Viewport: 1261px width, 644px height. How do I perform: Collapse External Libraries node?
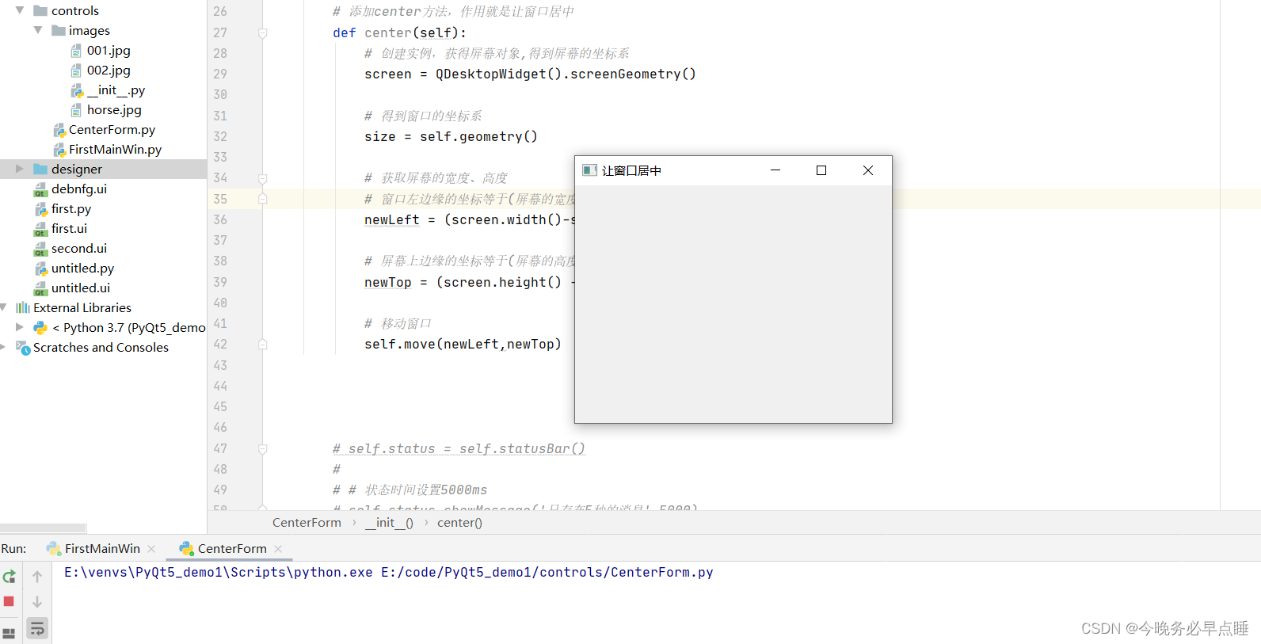coord(4,307)
